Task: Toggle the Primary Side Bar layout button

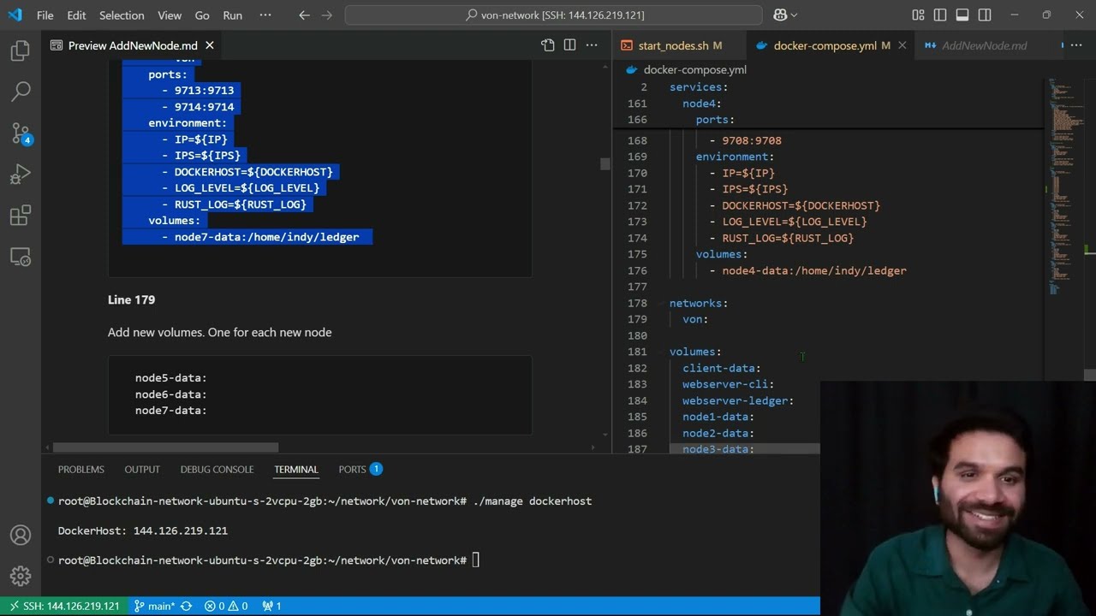Action: tap(940, 15)
